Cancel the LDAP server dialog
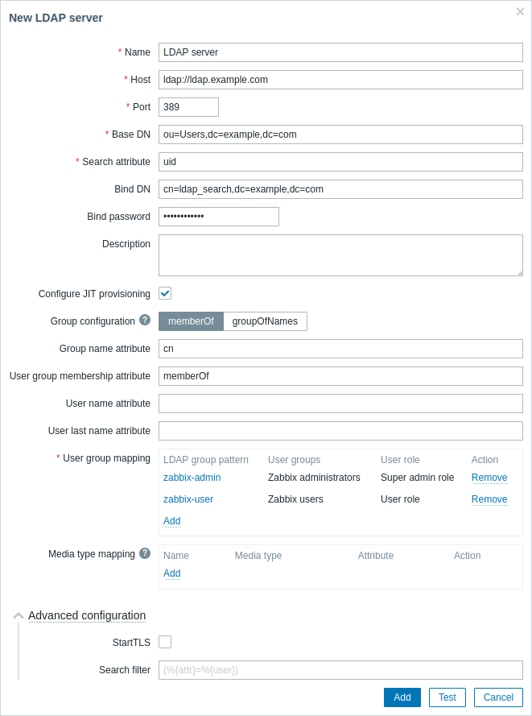Image resolution: width=532 pixels, height=716 pixels. pyautogui.click(x=498, y=697)
